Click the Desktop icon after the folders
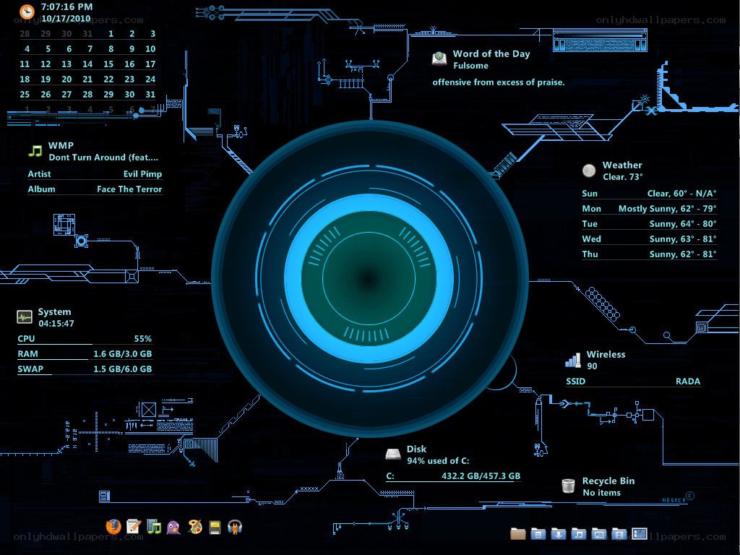Screen dimensions: 740x555 click(x=640, y=533)
